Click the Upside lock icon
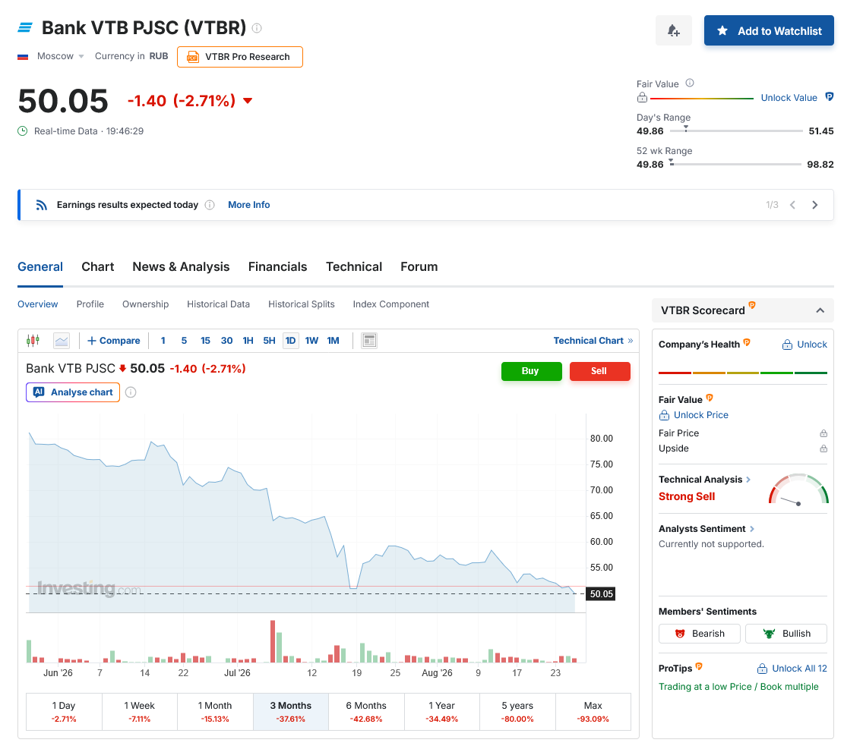The width and height of the screenshot is (844, 749). click(x=823, y=448)
